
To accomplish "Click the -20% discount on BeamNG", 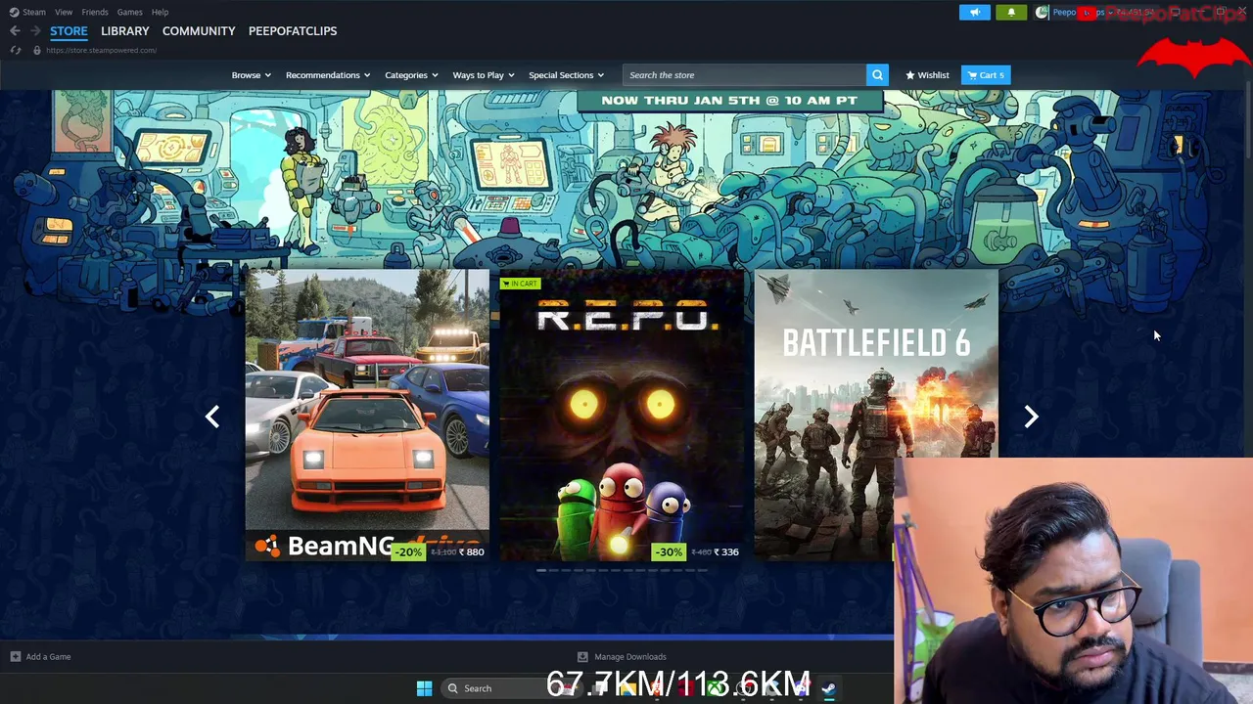I will coord(407,551).
